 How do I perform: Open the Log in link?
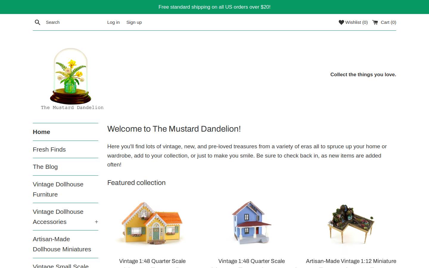click(x=114, y=22)
